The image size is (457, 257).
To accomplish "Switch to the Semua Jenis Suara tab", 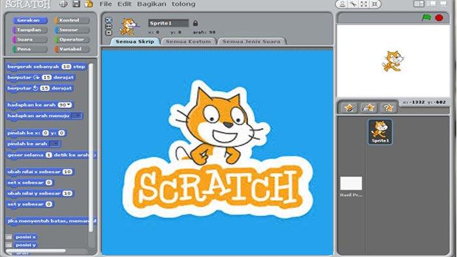I will pyautogui.click(x=251, y=41).
